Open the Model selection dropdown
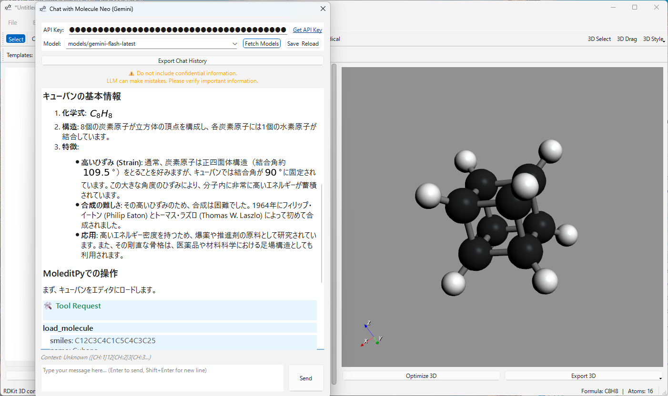This screenshot has width=668, height=396. (234, 44)
